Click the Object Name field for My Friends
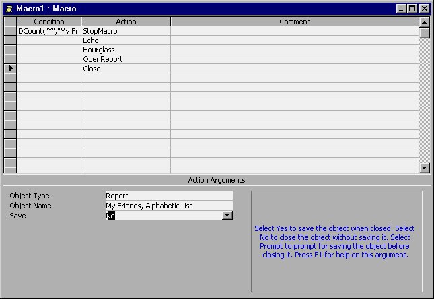The image size is (434, 299). pos(168,206)
